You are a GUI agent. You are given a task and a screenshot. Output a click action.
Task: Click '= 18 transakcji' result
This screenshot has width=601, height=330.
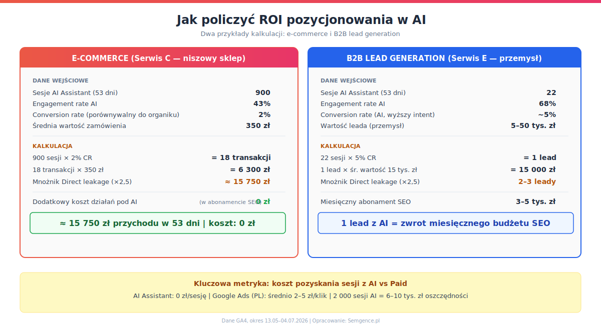point(241,157)
